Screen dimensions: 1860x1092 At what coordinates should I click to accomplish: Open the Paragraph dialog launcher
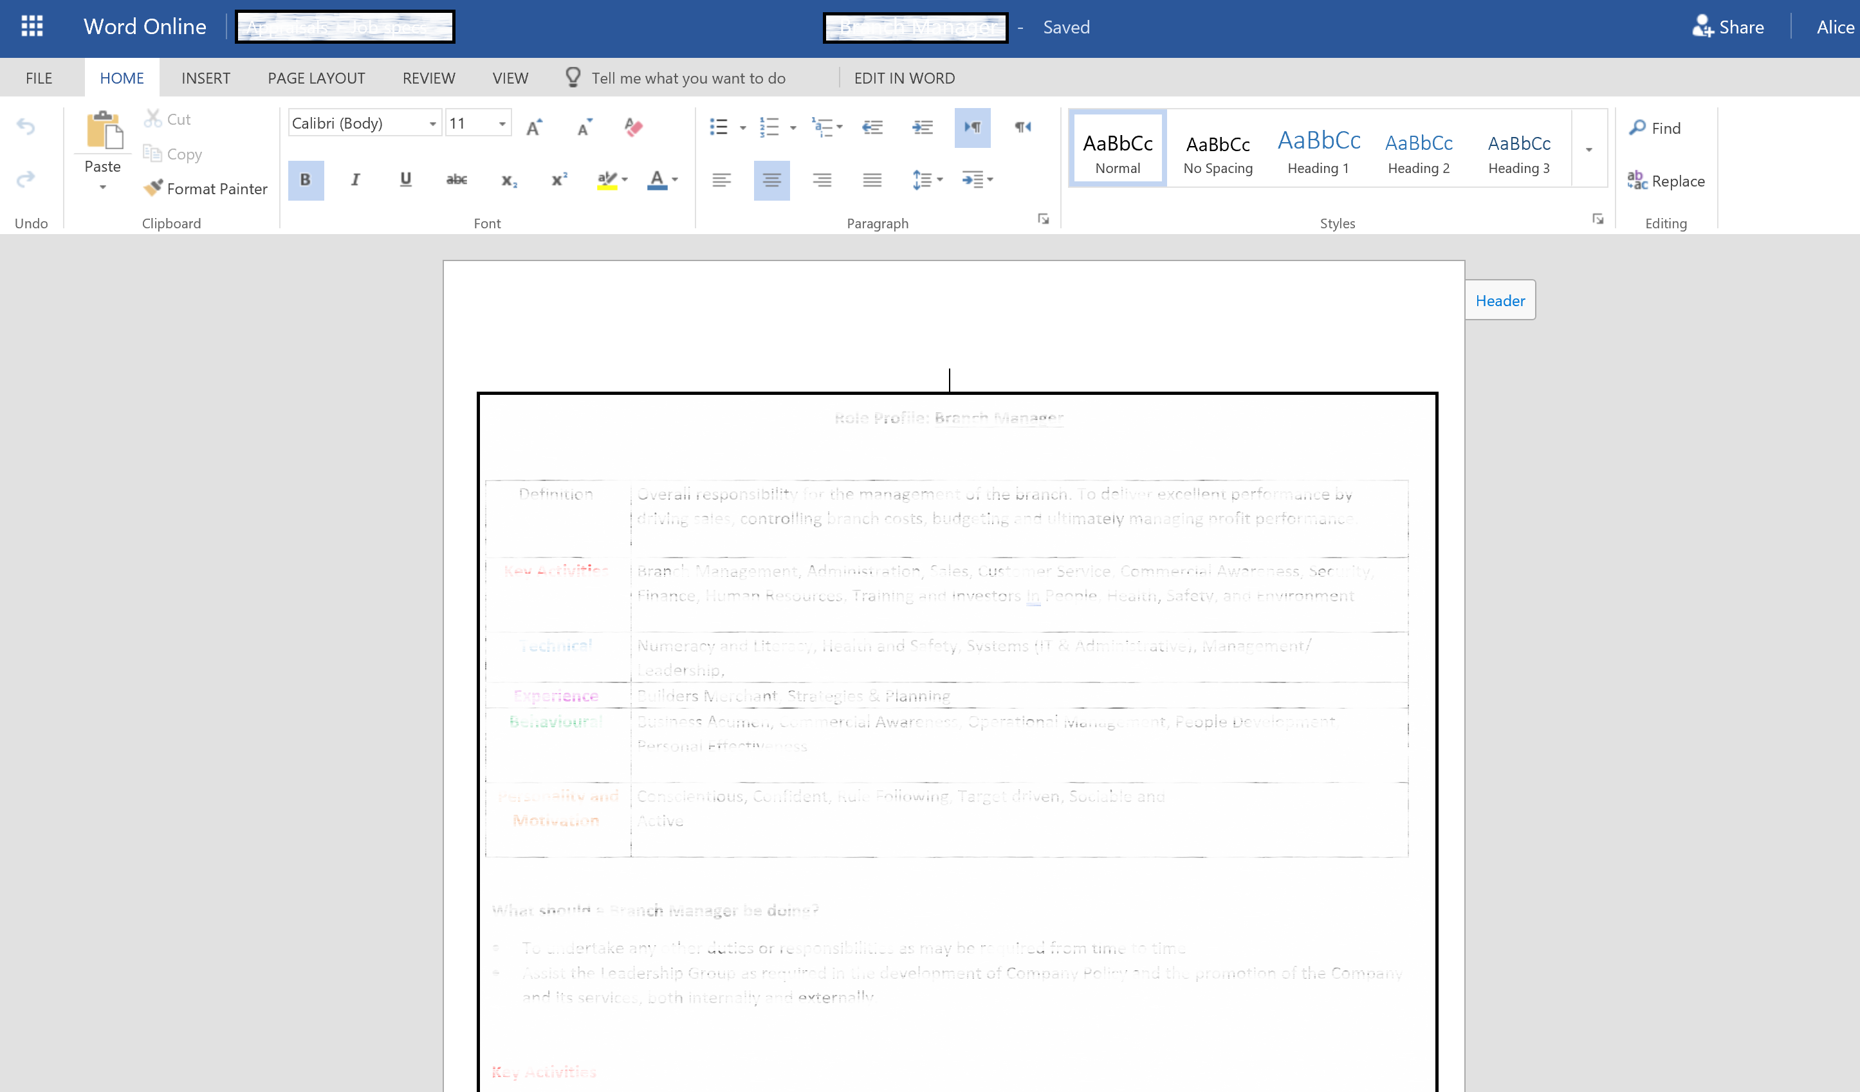click(x=1043, y=219)
